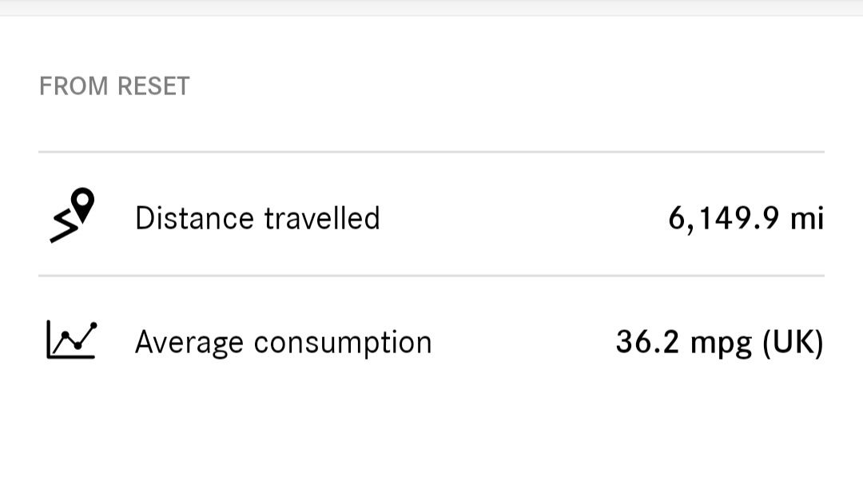Click the word FROM in the header
The width and height of the screenshot is (863, 477).
coord(74,86)
